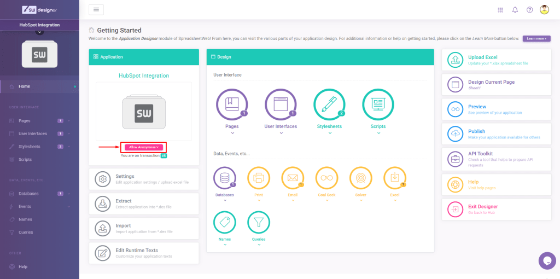Click the Solver target icon
Screen dimensions: 560x279
pyautogui.click(x=360, y=178)
